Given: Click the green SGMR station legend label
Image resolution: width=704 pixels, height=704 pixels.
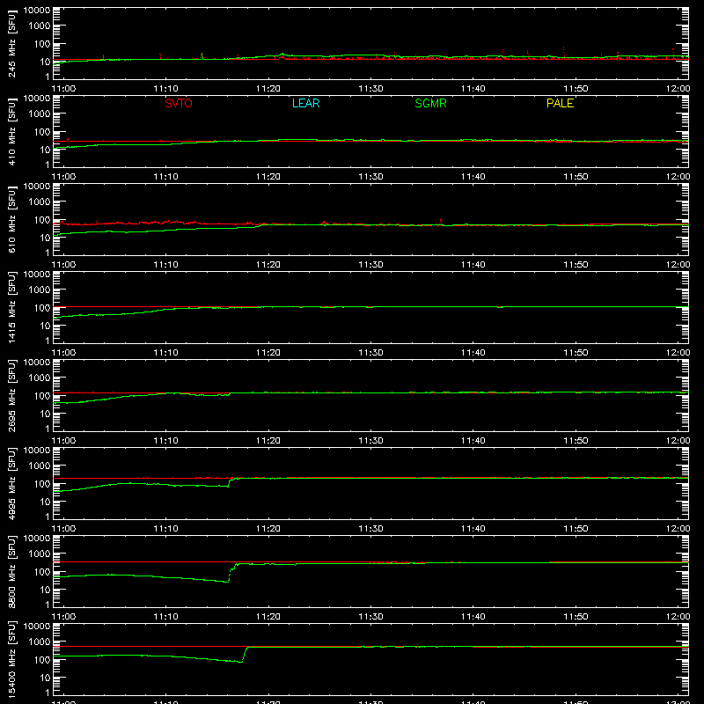Looking at the screenshot, I should click(430, 103).
